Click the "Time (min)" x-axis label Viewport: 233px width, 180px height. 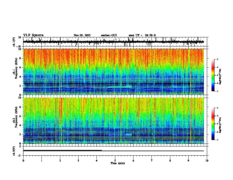point(118,163)
